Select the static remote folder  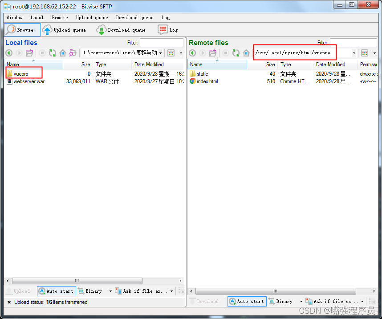point(202,74)
